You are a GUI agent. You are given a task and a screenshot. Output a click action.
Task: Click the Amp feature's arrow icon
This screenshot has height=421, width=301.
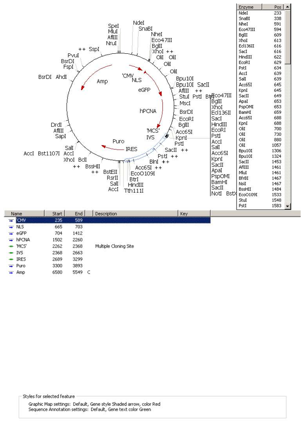coord(11,272)
